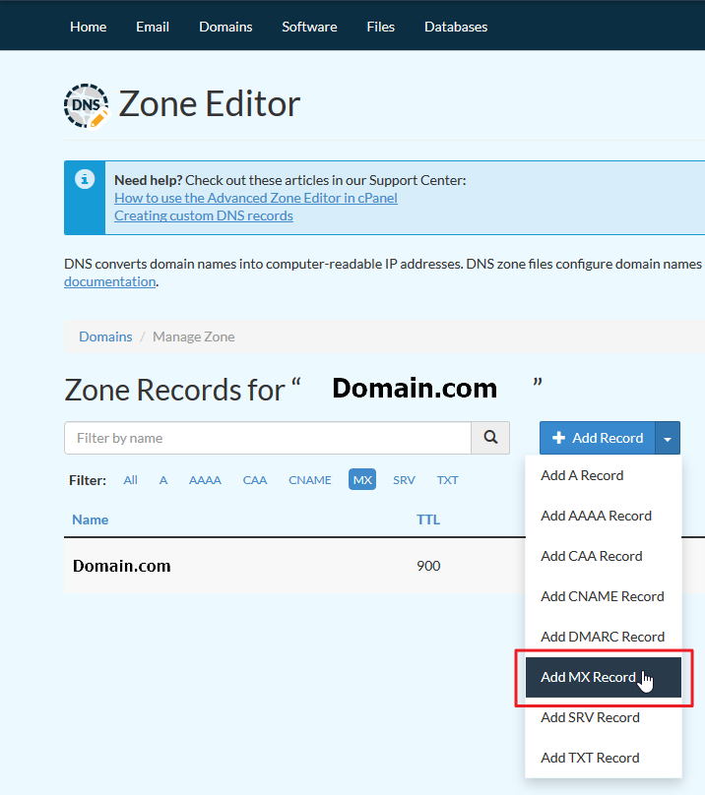Select Add DMARC Record entry
Image resolution: width=705 pixels, height=795 pixels.
[x=603, y=637]
